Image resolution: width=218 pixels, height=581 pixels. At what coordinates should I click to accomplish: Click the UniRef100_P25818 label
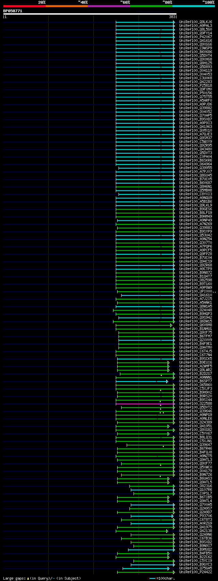(196, 86)
